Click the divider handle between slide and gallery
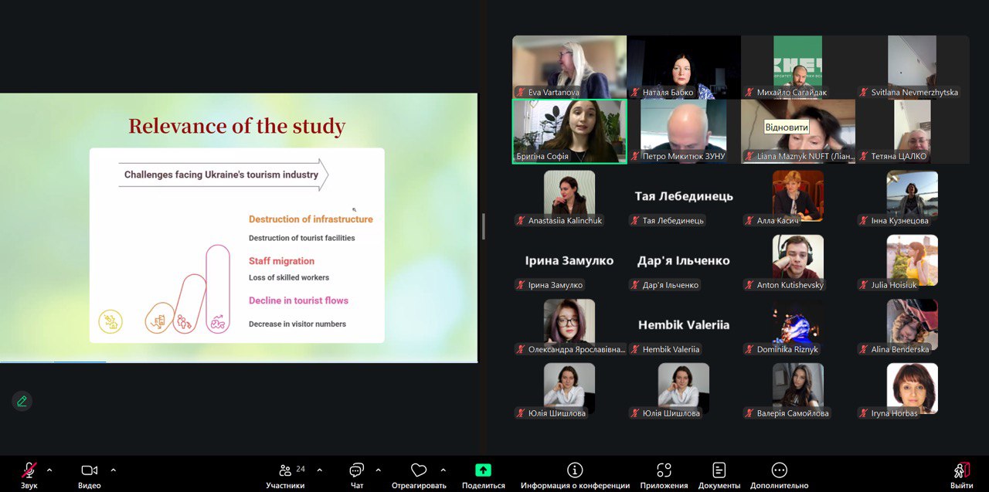Screen dimensions: 989x492 484,226
